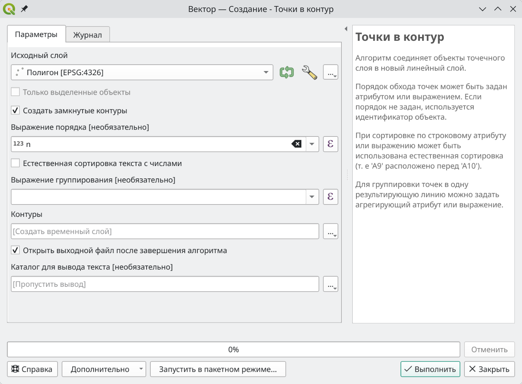Open expression editor for Выражение группирования
The image size is (522, 384).
[331, 197]
